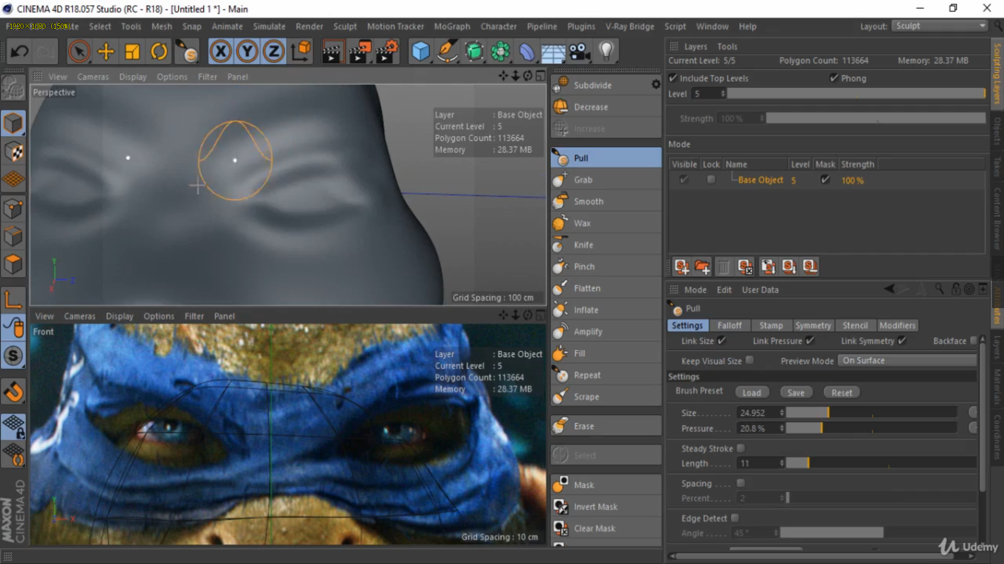Click the Size value stepper arrows
Image resolution: width=1004 pixels, height=564 pixels.
coord(782,413)
